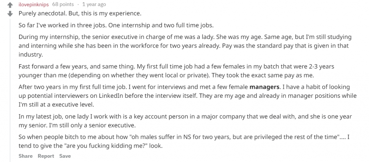Click the Share link under the comment
This screenshot has height=162, width=369.
click(x=26, y=156)
